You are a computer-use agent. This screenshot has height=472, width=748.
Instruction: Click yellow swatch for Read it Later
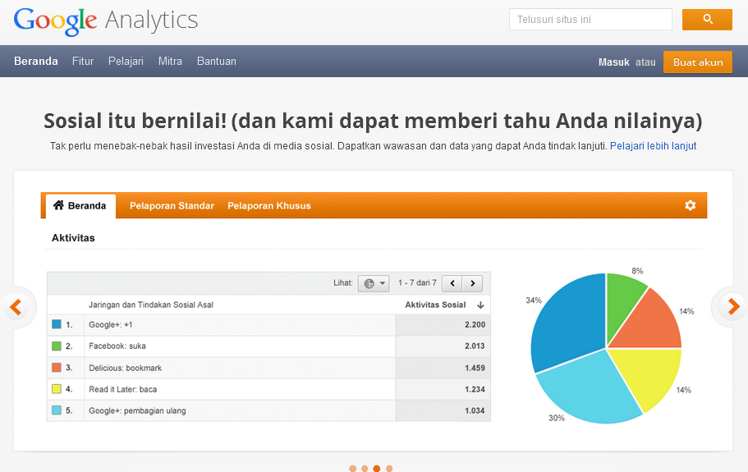57,389
